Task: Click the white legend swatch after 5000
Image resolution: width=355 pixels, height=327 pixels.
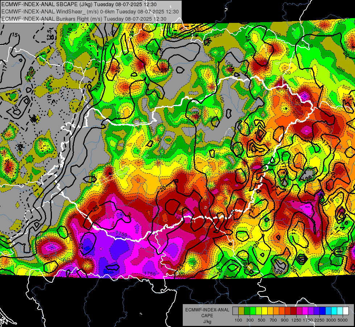Action: (x=346, y=311)
